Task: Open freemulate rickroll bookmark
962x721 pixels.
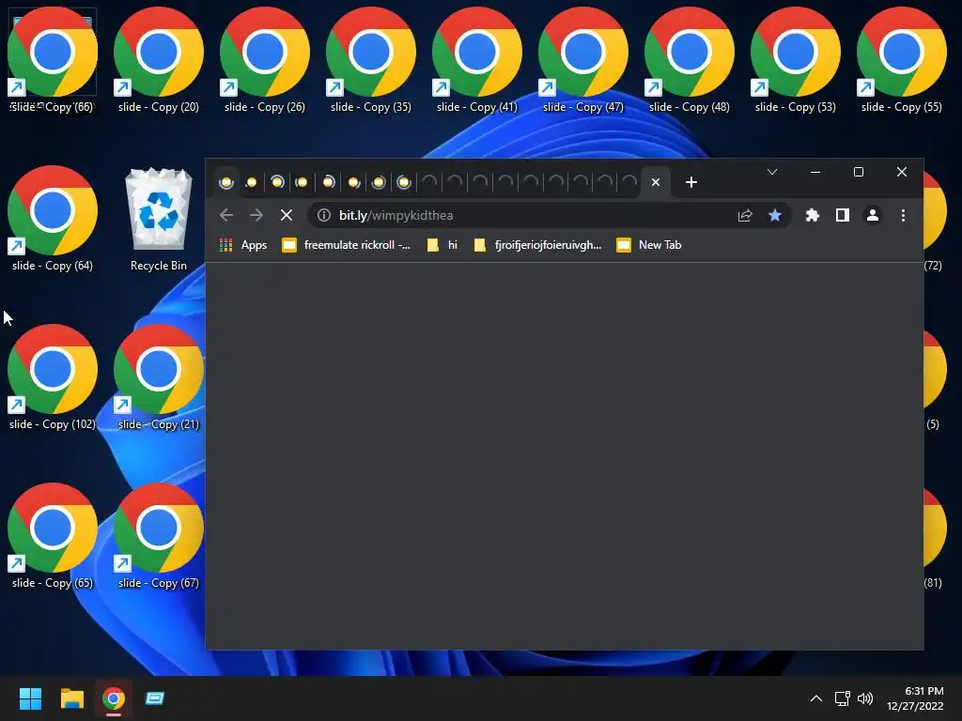Action: coord(346,245)
